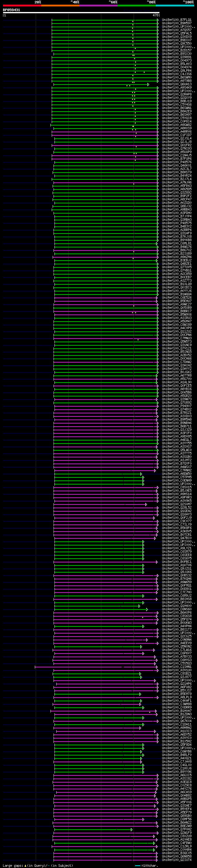Select the UniRef100_B0TCR1 label
This screenshot has height=868, width=197.
(x=176, y=535)
